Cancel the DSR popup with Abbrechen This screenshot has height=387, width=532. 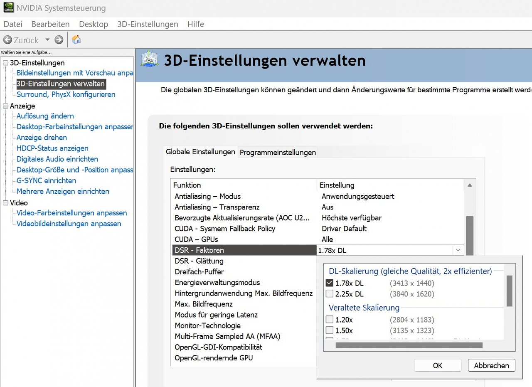pyautogui.click(x=492, y=365)
